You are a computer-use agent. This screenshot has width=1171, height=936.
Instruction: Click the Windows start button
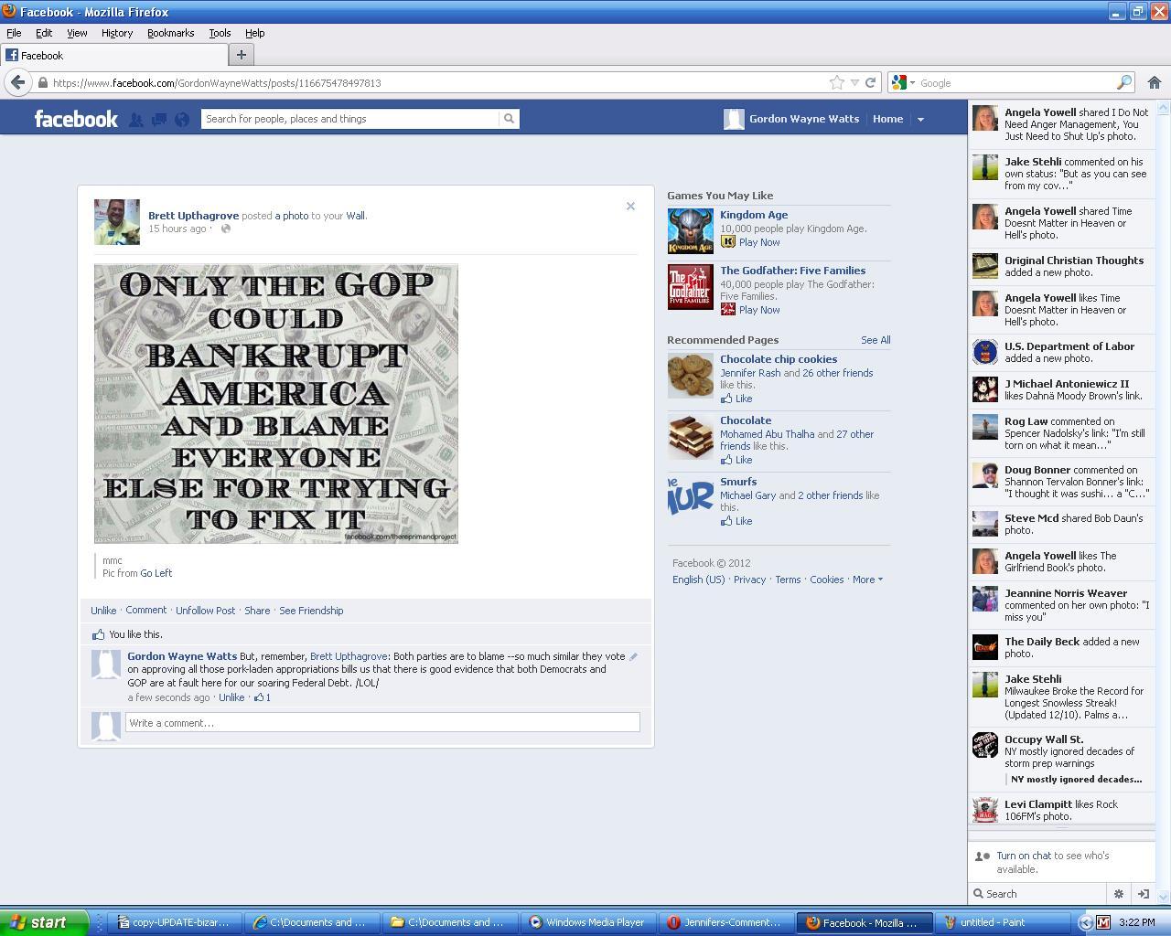click(44, 922)
